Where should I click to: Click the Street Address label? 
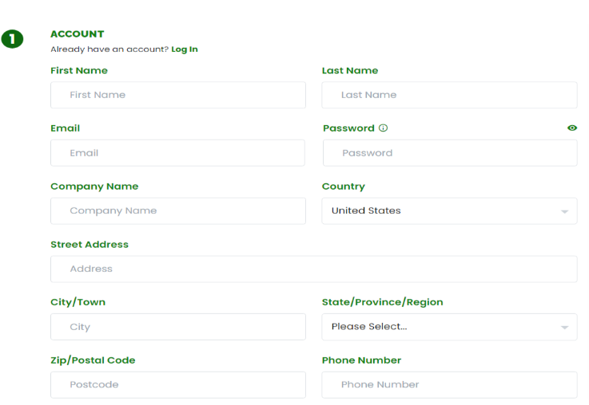click(90, 244)
